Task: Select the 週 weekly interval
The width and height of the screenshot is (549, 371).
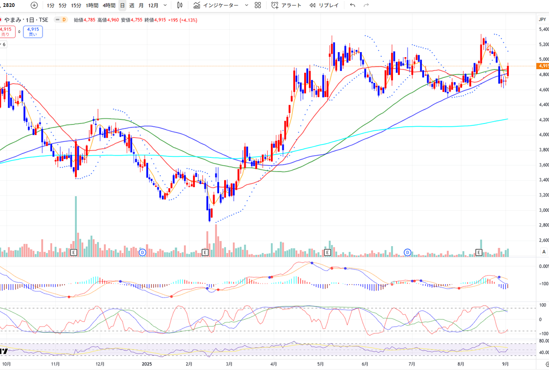Action: [132, 5]
